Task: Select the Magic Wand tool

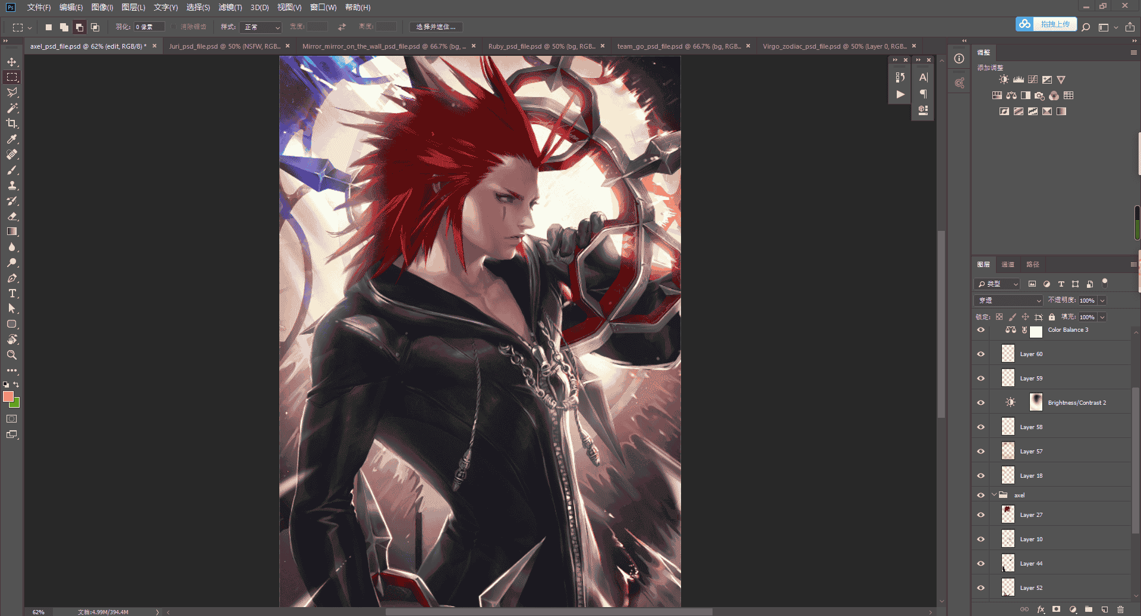Action: (12, 108)
